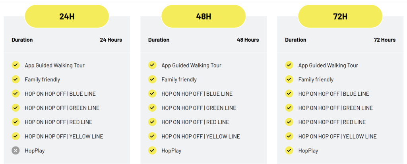Click Family friendly checkmark in 48H card
This screenshot has height=164, width=407.
(152, 79)
